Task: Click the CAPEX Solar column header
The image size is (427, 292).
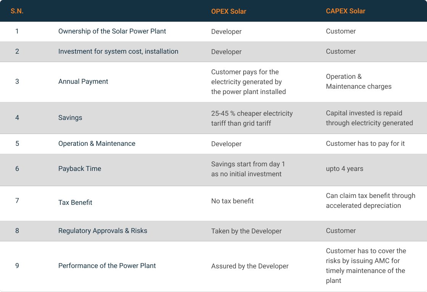Action: [x=345, y=11]
